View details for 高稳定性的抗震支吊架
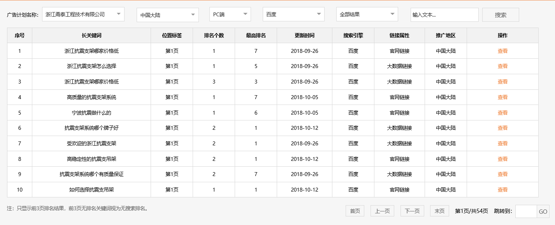This screenshot has height=225, width=555. click(502, 159)
